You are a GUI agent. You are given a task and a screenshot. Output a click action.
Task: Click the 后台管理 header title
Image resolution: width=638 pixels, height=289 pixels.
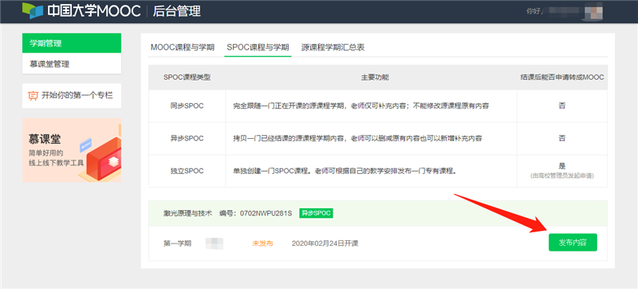tap(176, 11)
